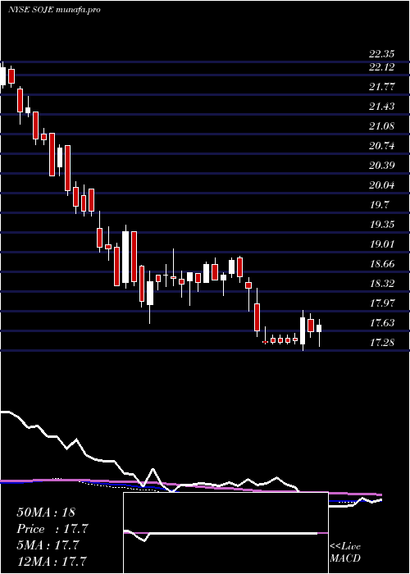This screenshot has width=410, height=574.
Task: Select the 20.74 price level label
Action: (x=381, y=146)
